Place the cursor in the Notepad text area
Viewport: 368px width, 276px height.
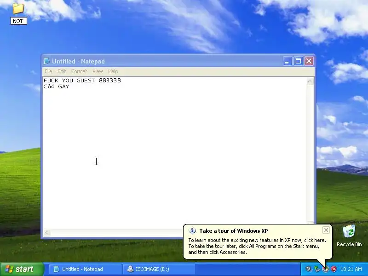175,153
